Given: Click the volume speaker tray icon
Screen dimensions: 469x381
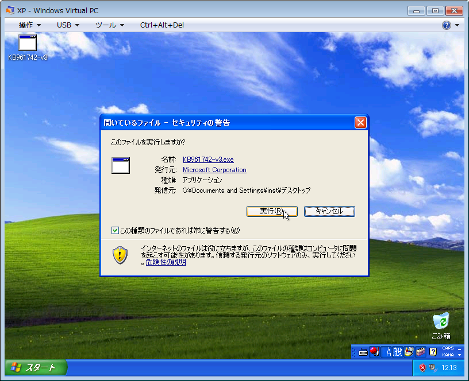Looking at the screenshot, I should 433,368.
